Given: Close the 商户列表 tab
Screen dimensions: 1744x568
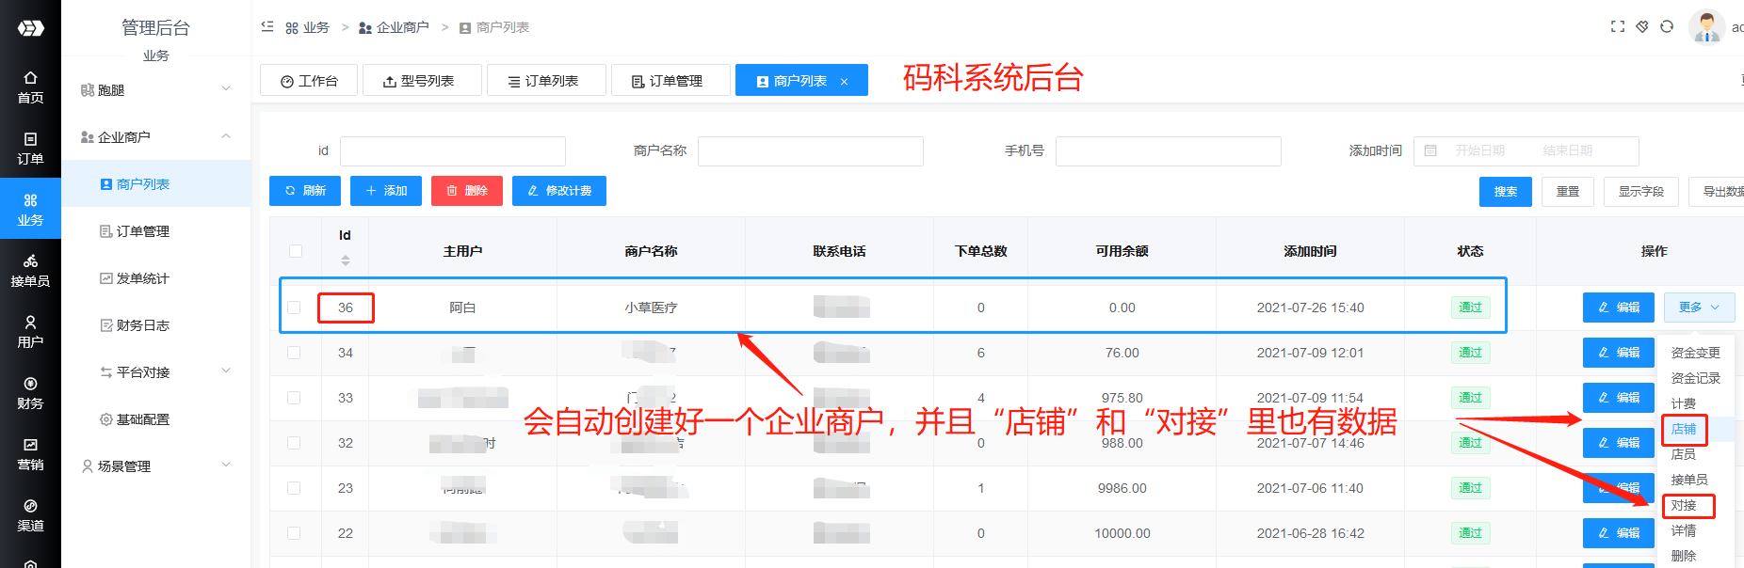Looking at the screenshot, I should (845, 82).
